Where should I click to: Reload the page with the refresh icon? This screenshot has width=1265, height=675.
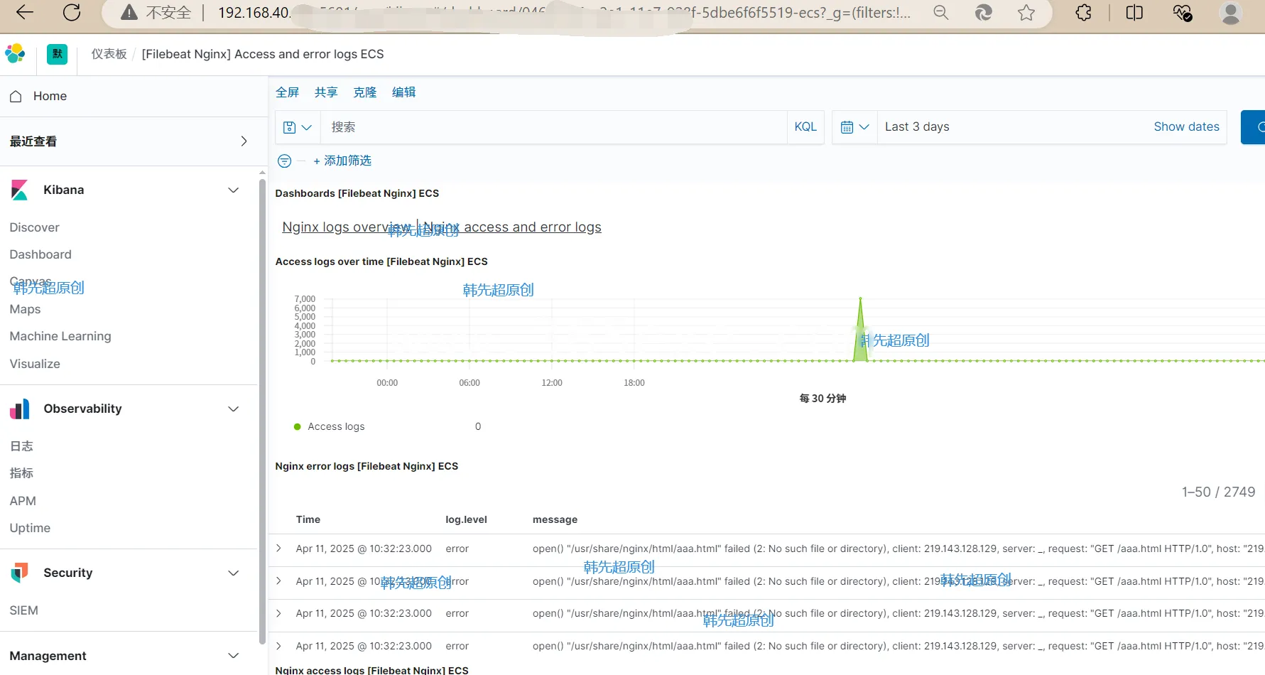(x=72, y=12)
